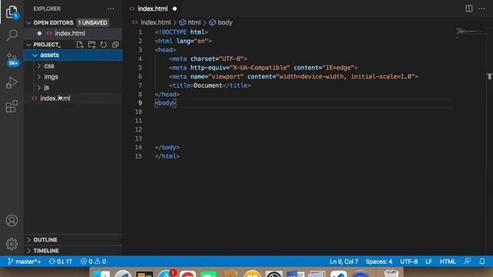The width and height of the screenshot is (493, 277).
Task: Click the "UTF-8" charset value on line 4
Action: pyautogui.click(x=231, y=58)
